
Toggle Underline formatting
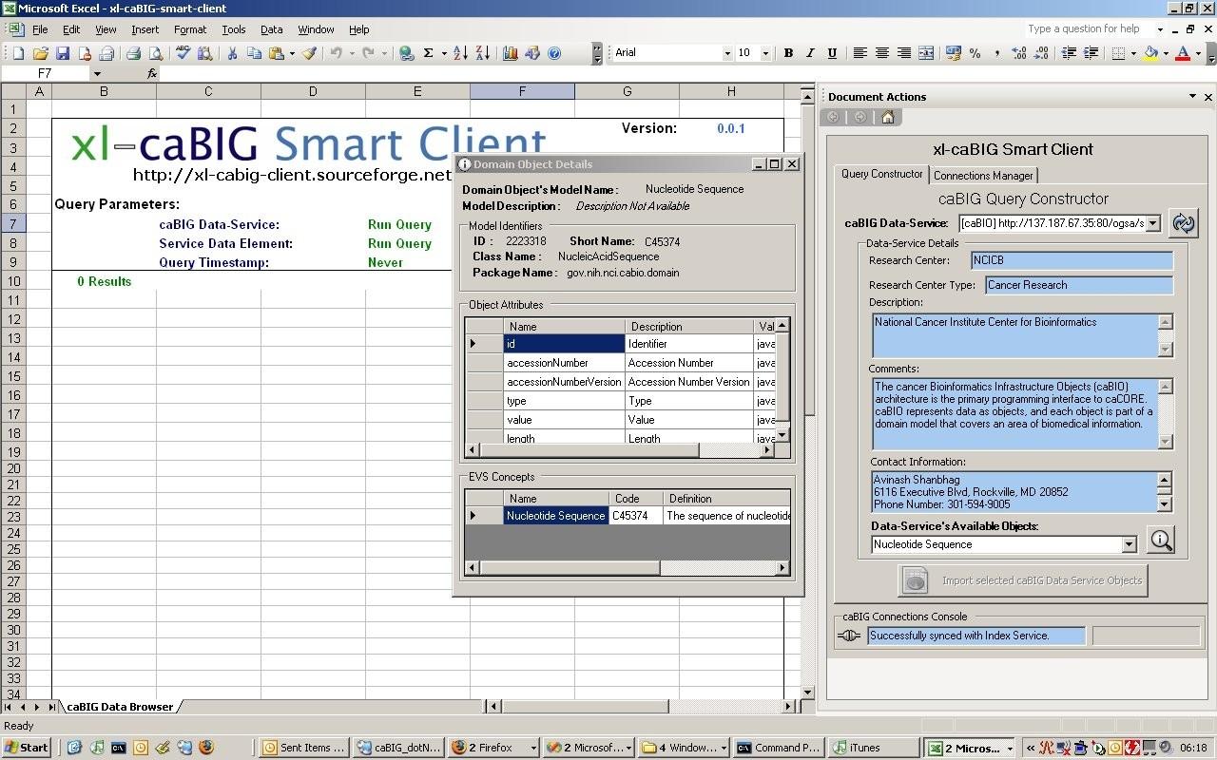[832, 53]
